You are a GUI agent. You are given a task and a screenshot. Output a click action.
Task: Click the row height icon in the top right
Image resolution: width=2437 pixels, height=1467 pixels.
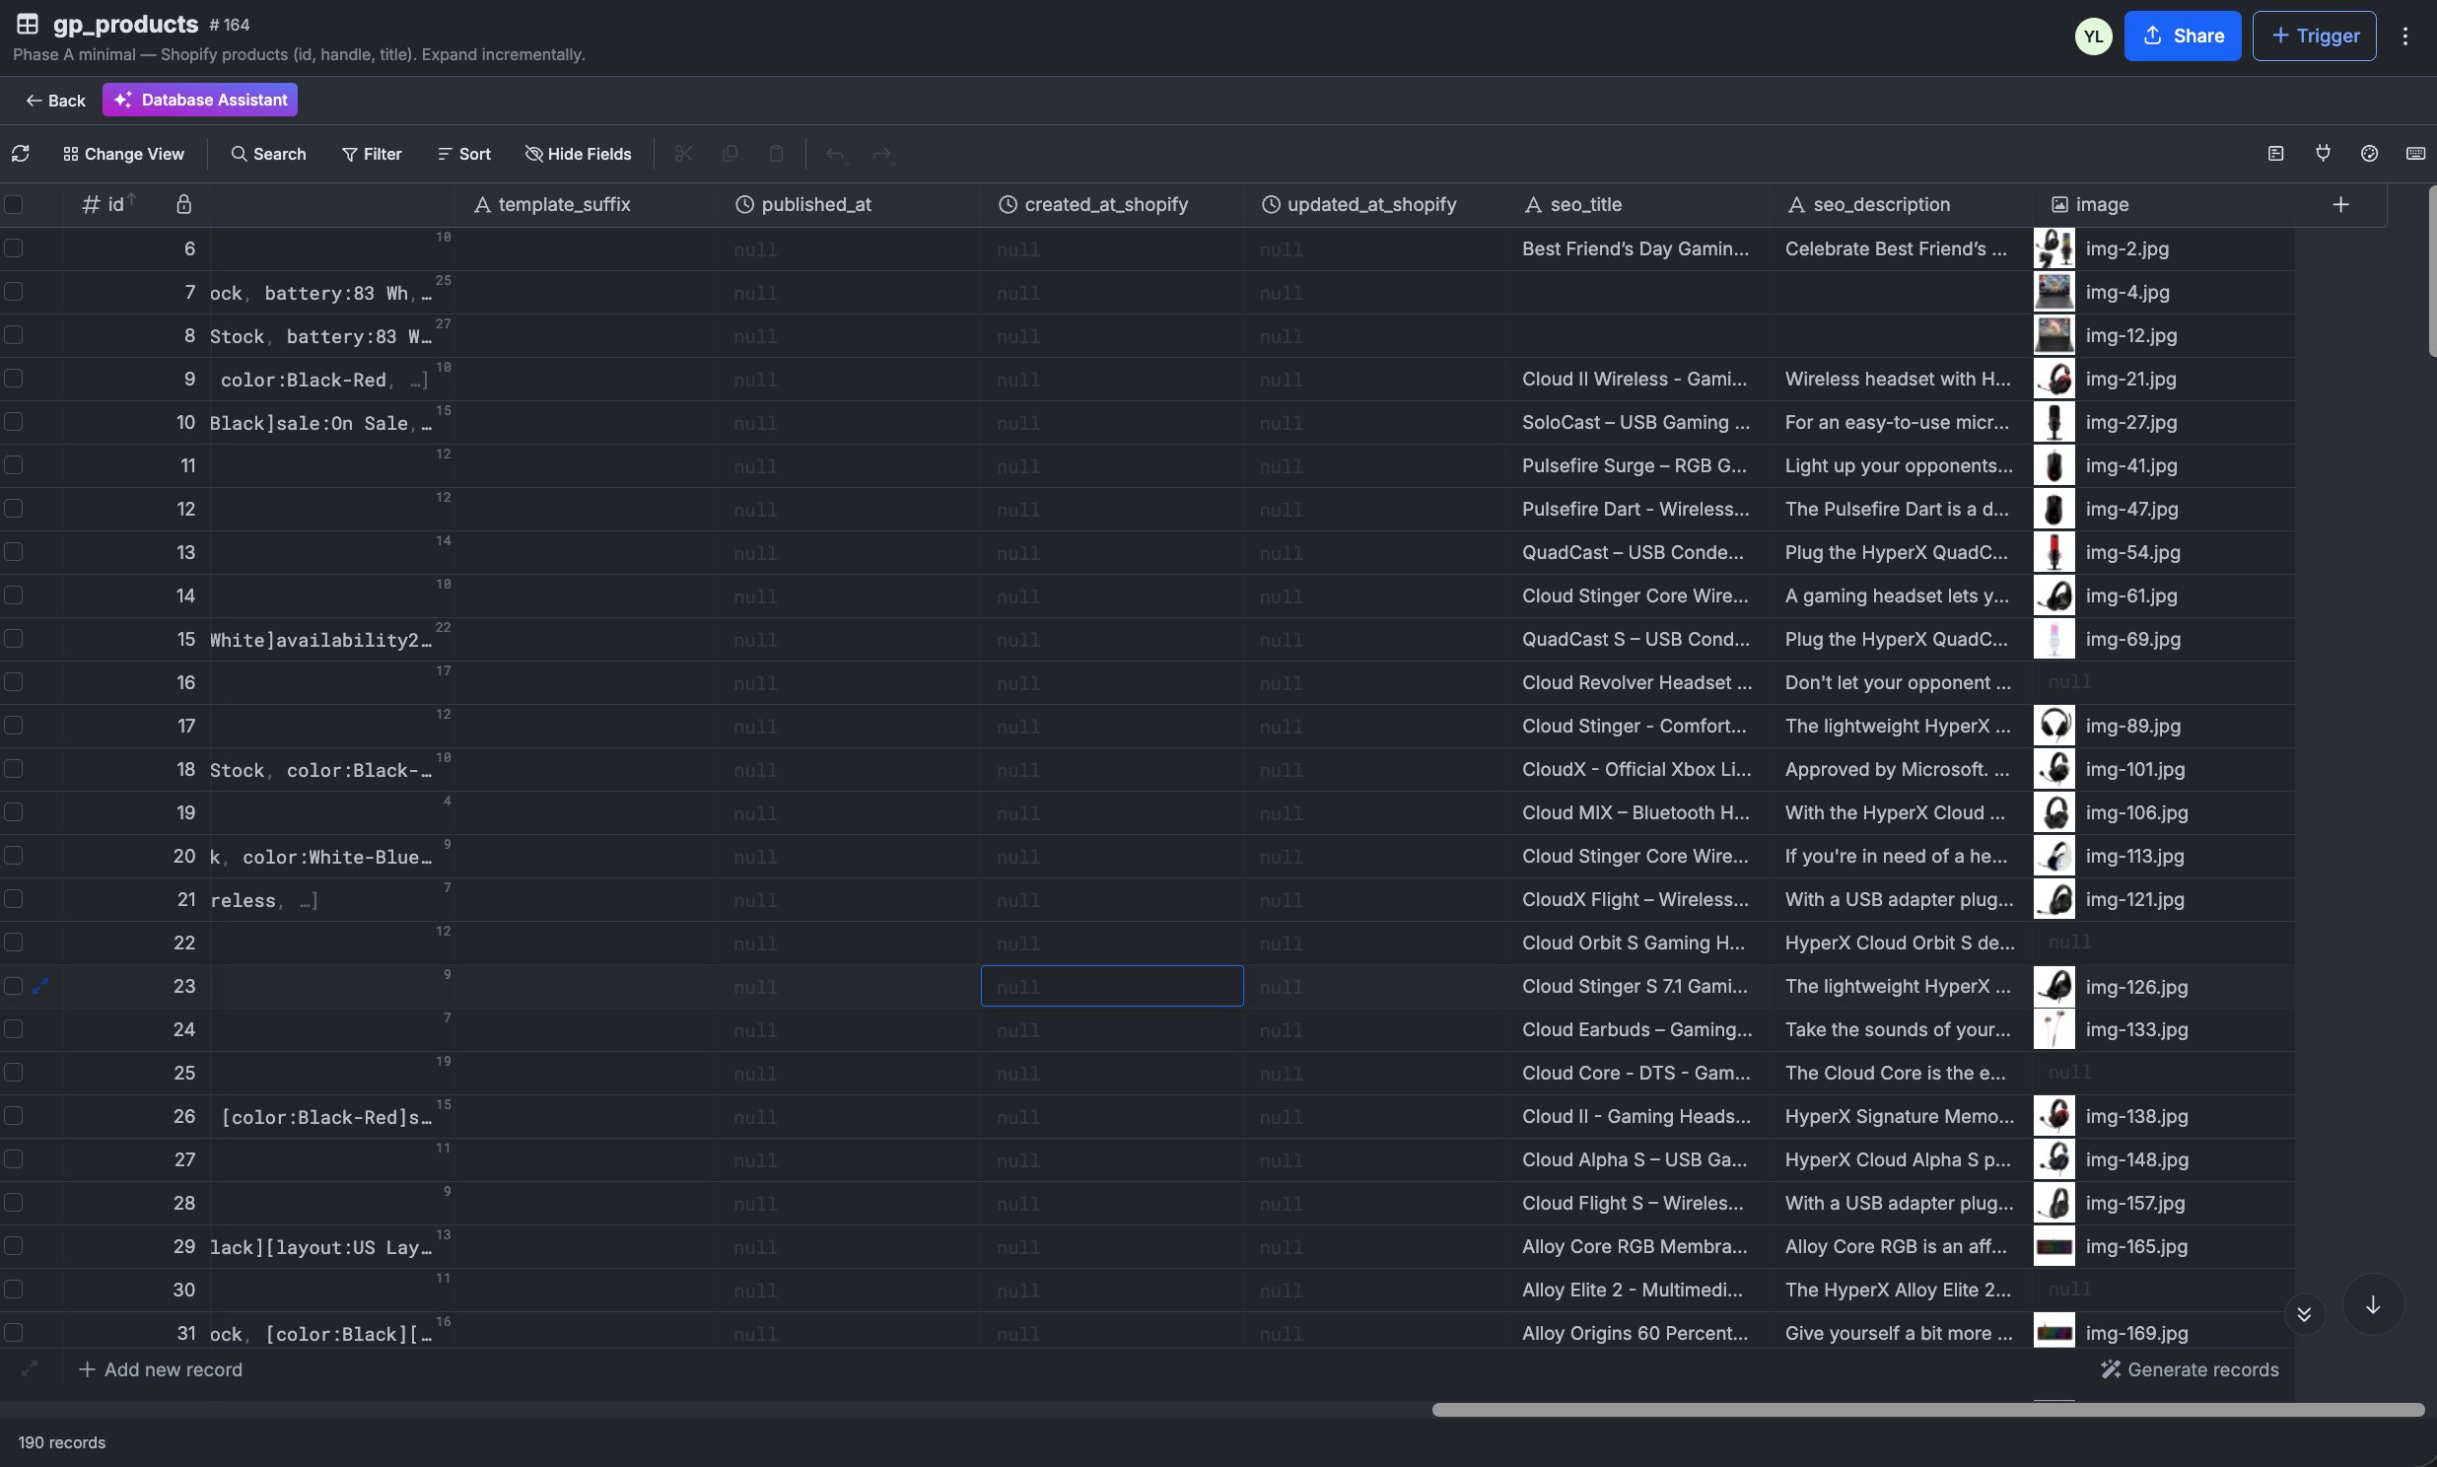click(x=2276, y=153)
